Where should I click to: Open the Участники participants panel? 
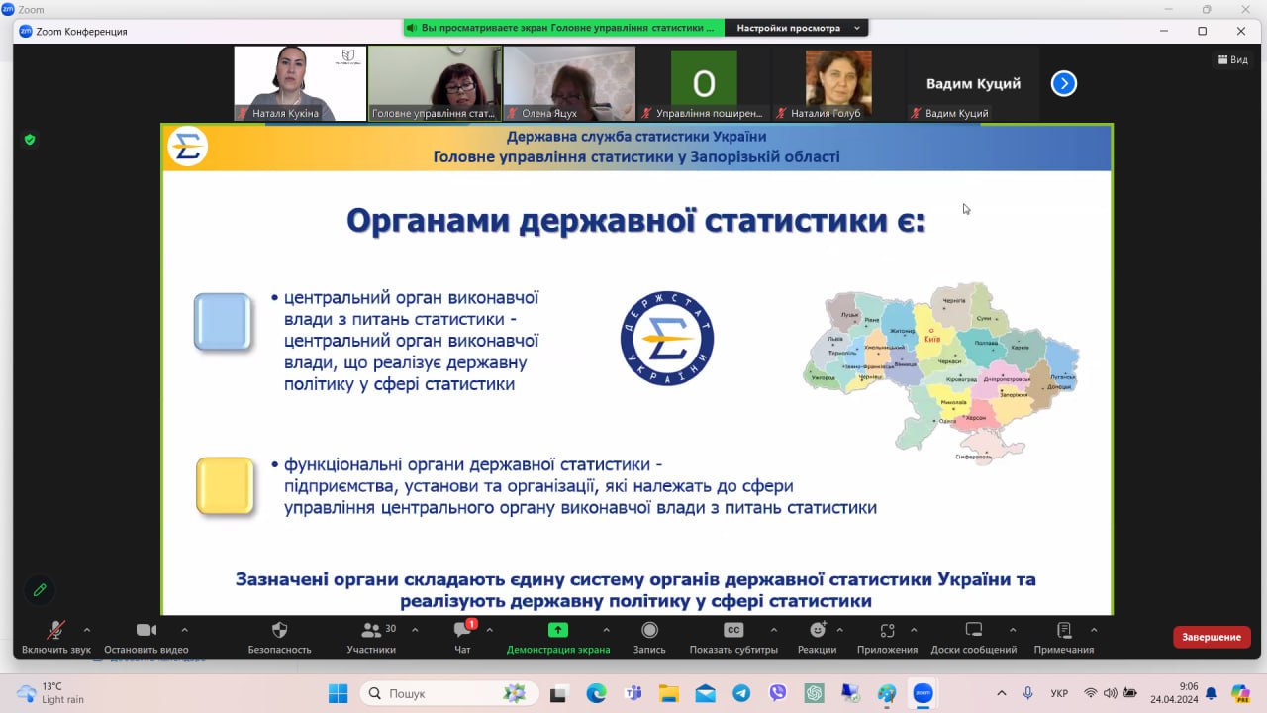click(371, 631)
